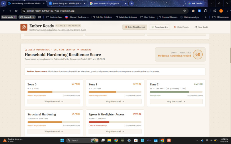Open the Maltego Academy bookmark
The width and height of the screenshot is (231, 144).
[x=190, y=17]
